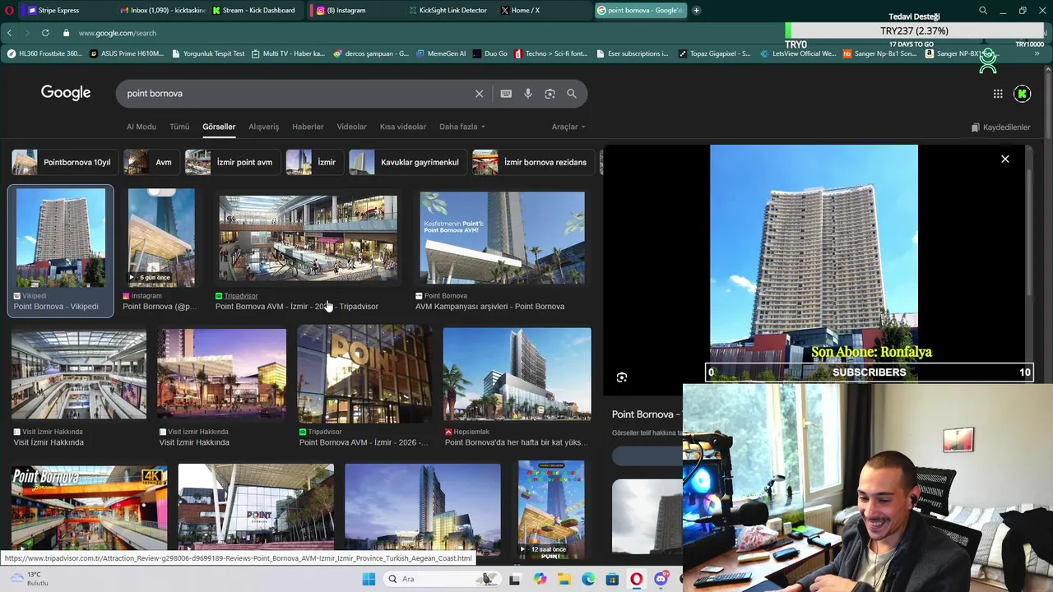The image size is (1053, 592).
Task: Click the Windows taskbar Ara search box
Action: (x=444, y=579)
